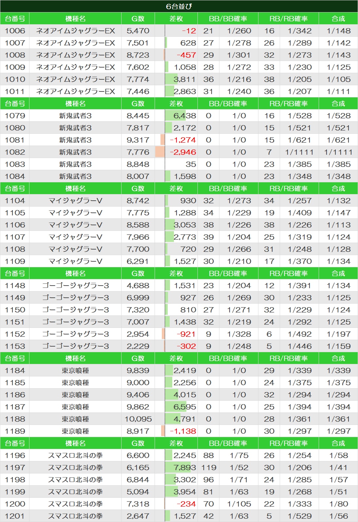This screenshot has height=522, width=358.
Task: Click -302 difference for machine 1153
Action: [186, 346]
